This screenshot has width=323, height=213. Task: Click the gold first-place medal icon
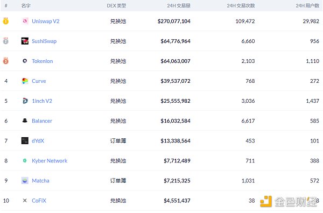(x=6, y=21)
